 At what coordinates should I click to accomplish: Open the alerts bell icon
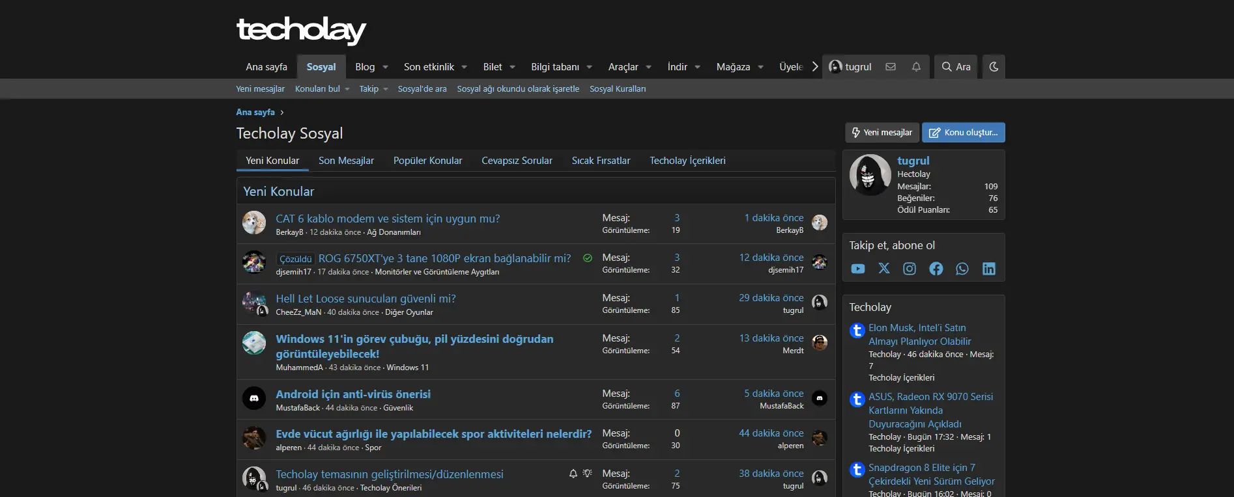click(x=916, y=67)
